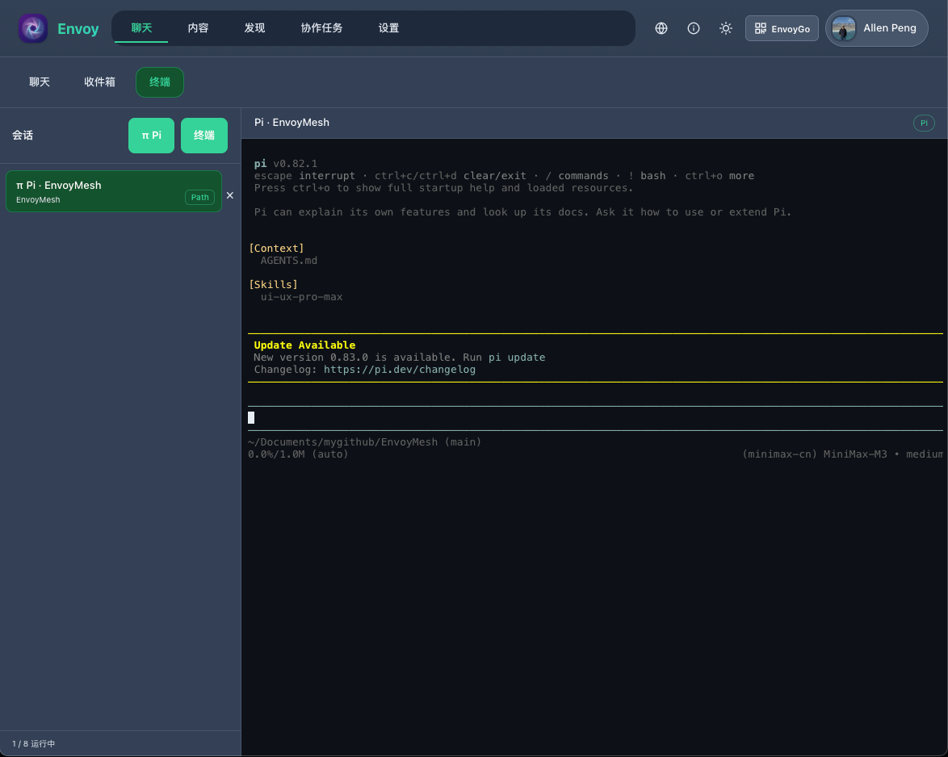Image resolution: width=948 pixels, height=757 pixels.
Task: Click the [Skills] section label
Action: tap(273, 285)
